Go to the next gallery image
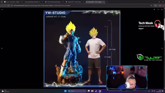 [x=162, y=48]
